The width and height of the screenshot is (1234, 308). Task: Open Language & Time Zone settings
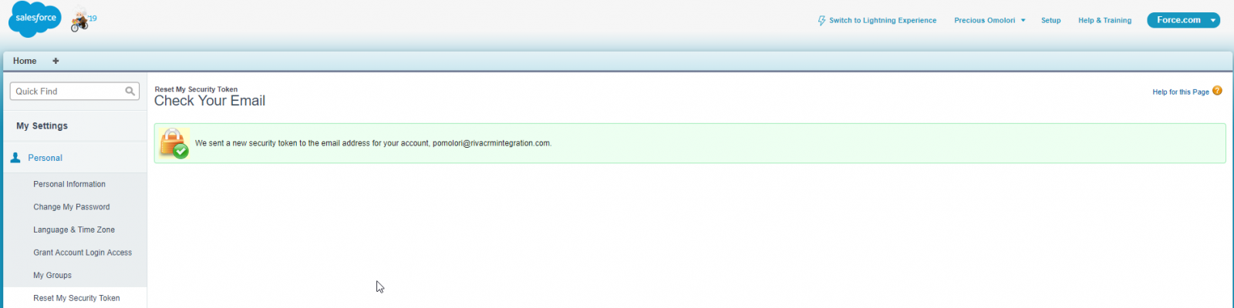(x=74, y=230)
